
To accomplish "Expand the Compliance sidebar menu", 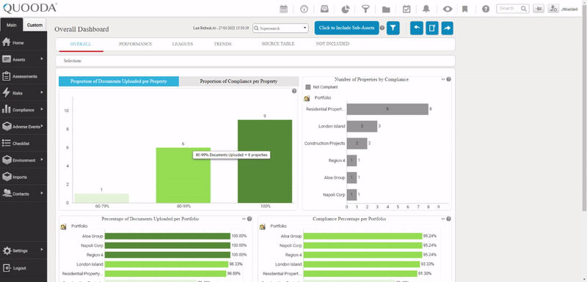I will tap(23, 110).
